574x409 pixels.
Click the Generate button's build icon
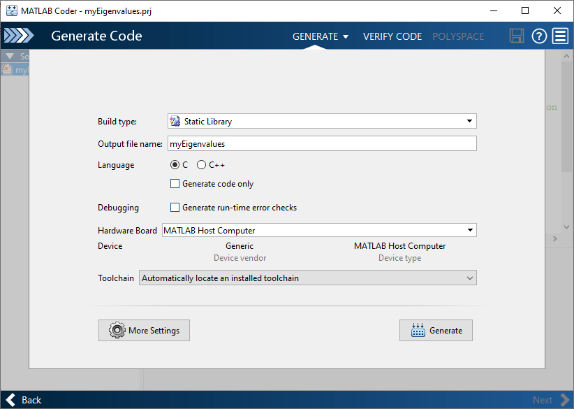[418, 331]
